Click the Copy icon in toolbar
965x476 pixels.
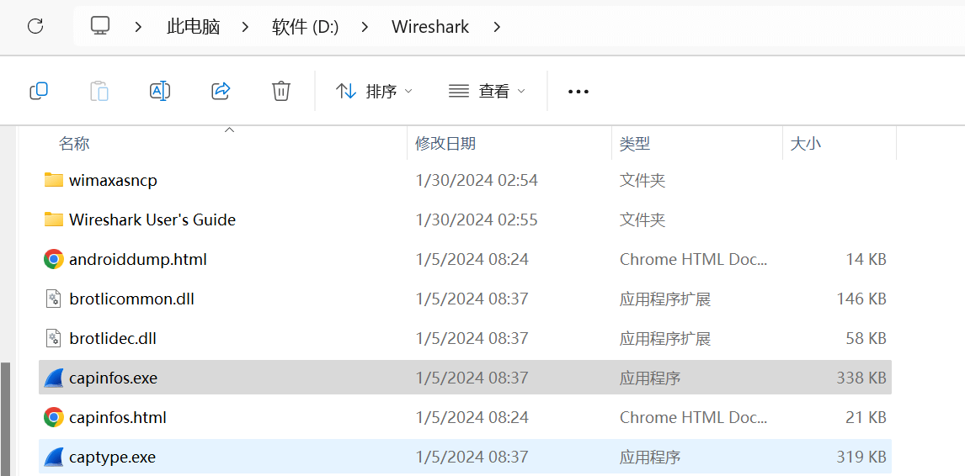[x=38, y=91]
